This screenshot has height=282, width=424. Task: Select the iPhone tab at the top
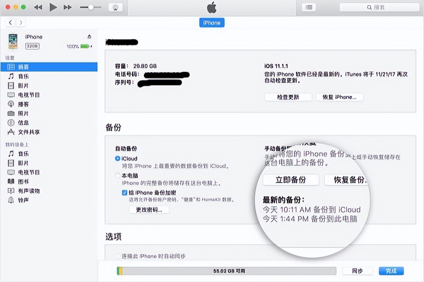[x=212, y=23]
